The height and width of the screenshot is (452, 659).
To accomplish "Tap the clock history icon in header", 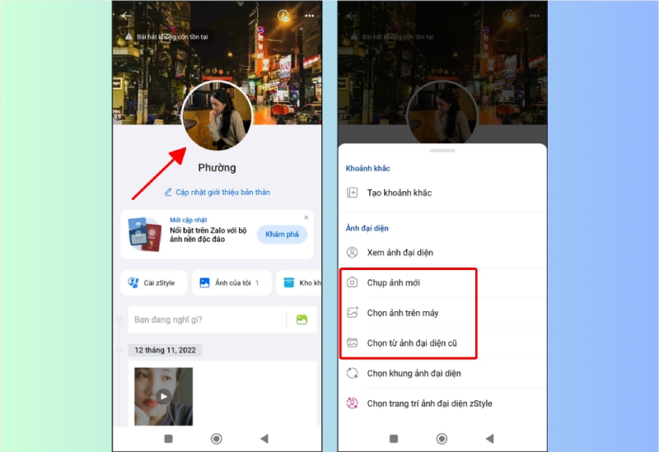I will 284,16.
